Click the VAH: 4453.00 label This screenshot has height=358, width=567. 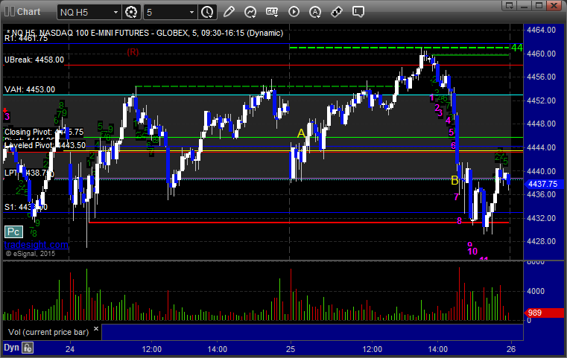click(30, 89)
